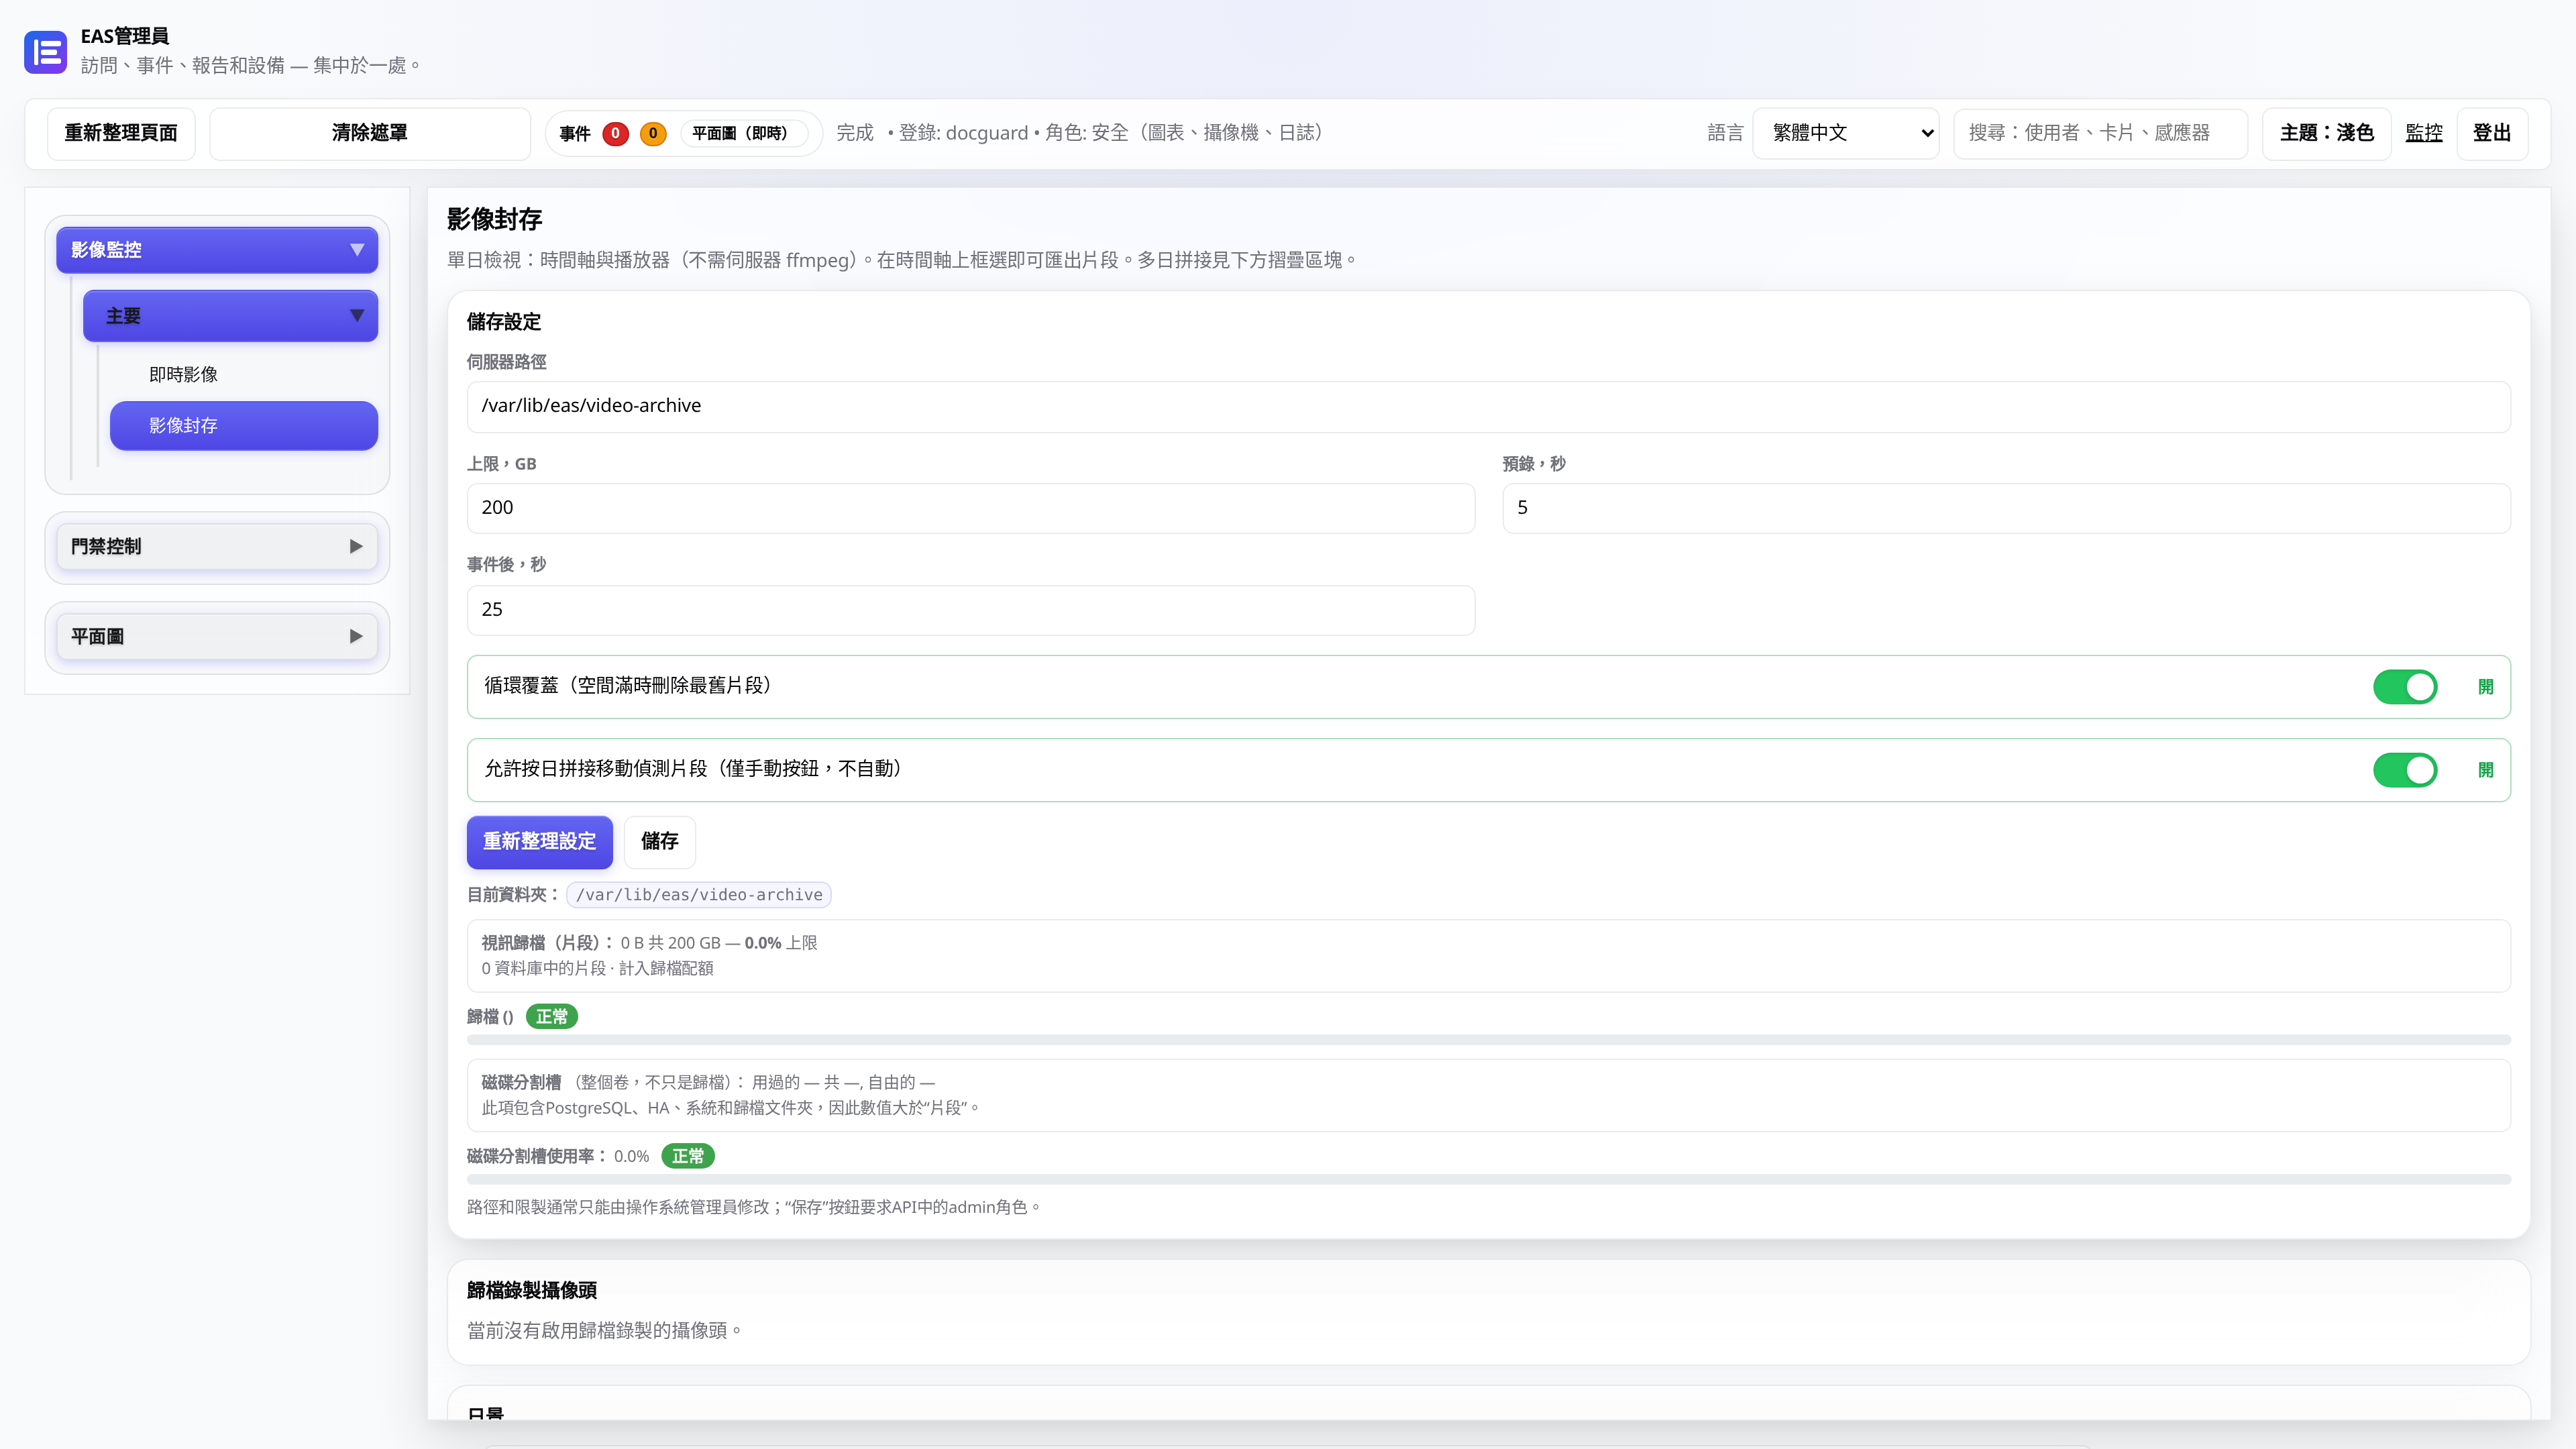Click the 磁碟分割槽 info text
2576x1449 pixels.
pos(730,1095)
